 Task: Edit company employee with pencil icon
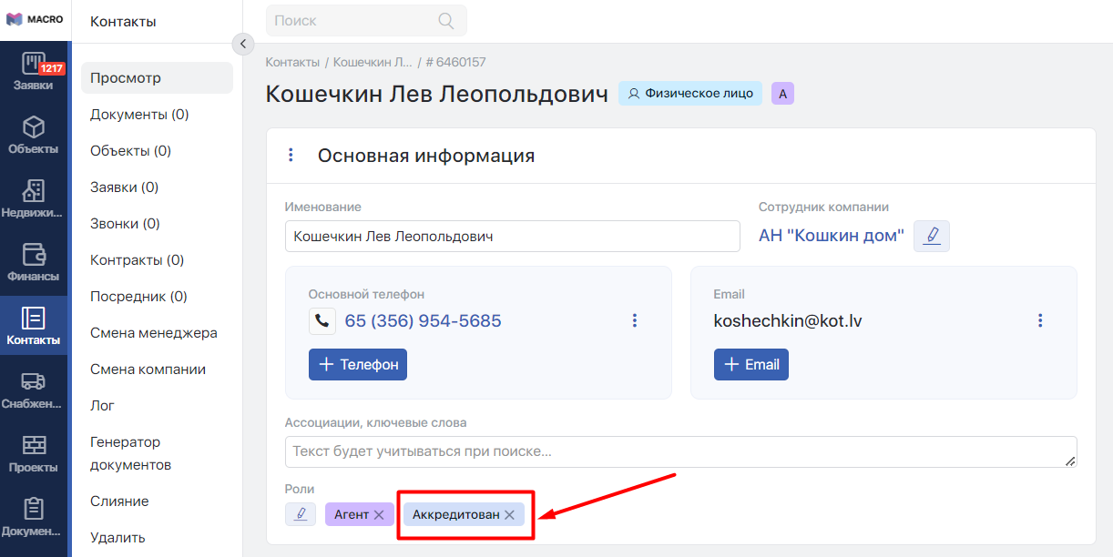[931, 236]
